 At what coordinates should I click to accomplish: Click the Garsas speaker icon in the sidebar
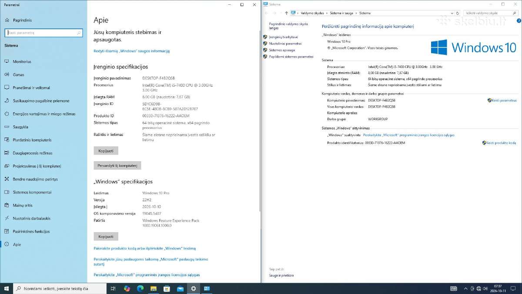tap(7, 74)
